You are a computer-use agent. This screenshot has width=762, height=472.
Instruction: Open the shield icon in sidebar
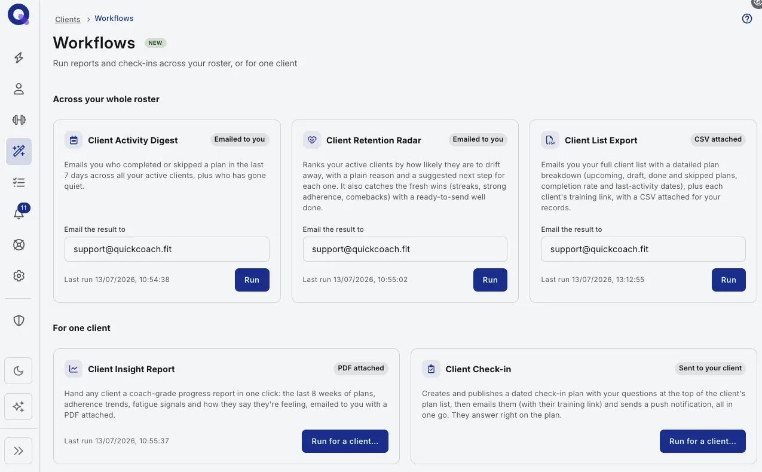19,321
